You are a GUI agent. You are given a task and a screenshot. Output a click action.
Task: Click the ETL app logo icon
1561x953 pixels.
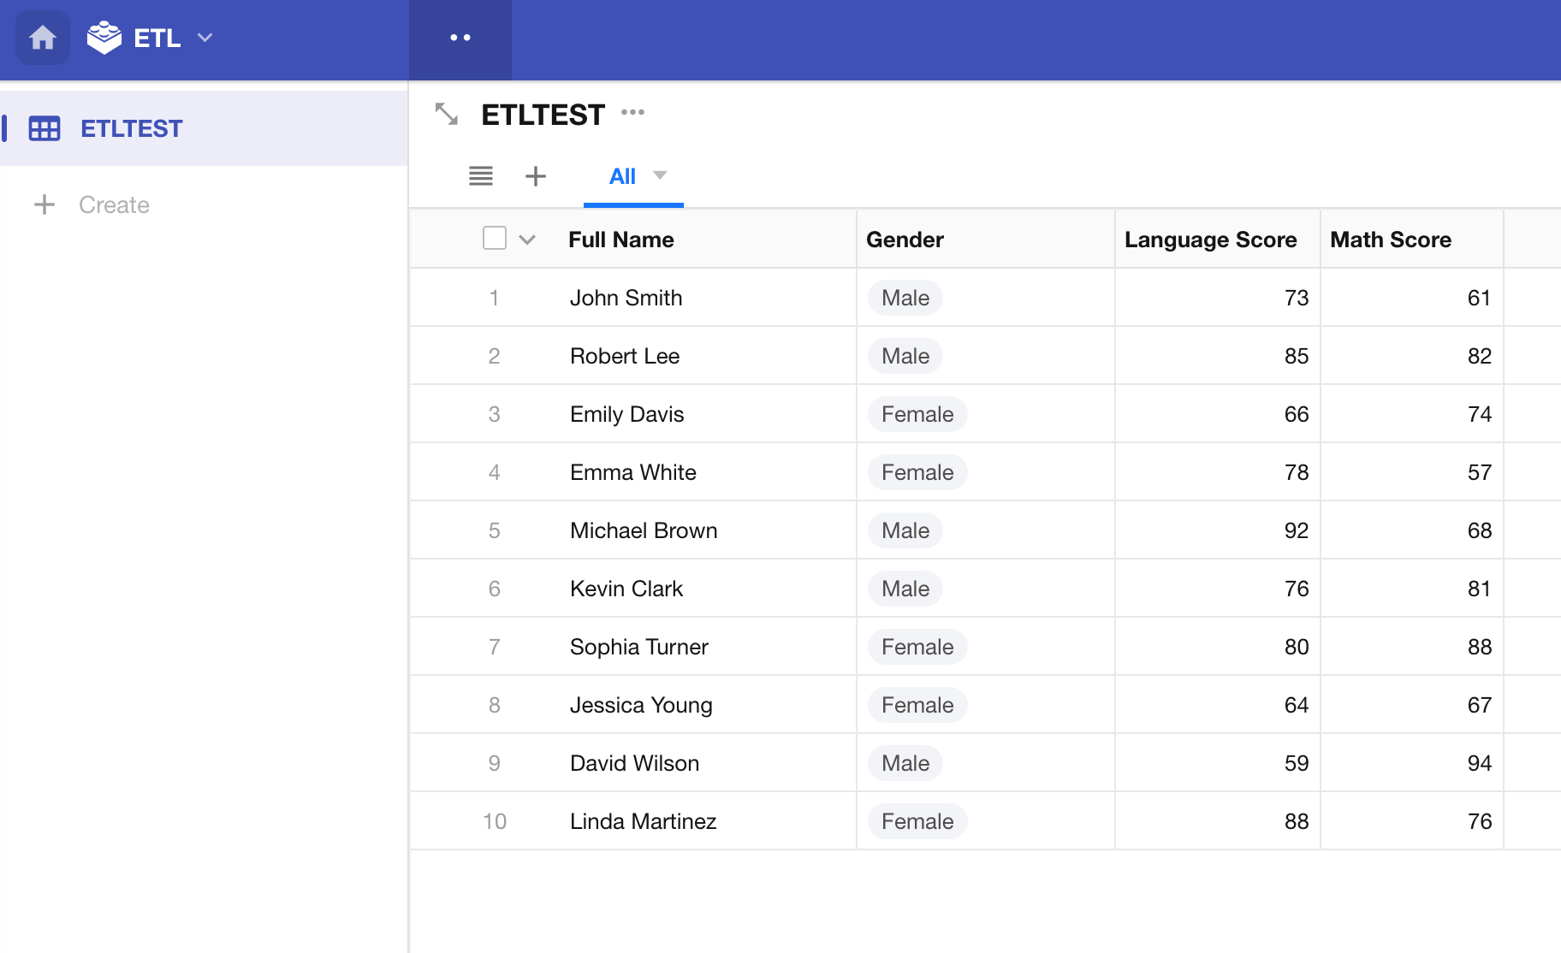tap(104, 38)
